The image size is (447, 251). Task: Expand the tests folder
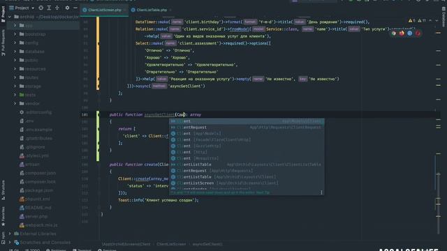(x=15, y=95)
